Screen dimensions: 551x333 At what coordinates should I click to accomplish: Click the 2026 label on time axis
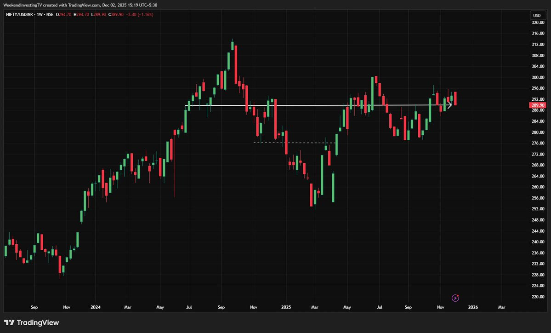click(473, 307)
